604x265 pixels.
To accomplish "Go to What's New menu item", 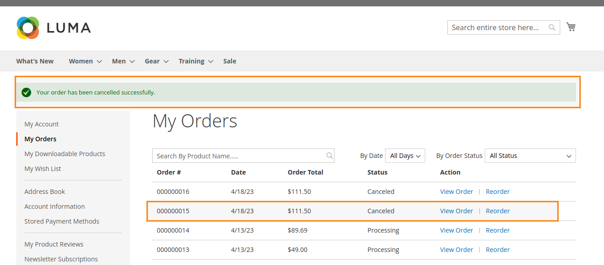I will 35,61.
